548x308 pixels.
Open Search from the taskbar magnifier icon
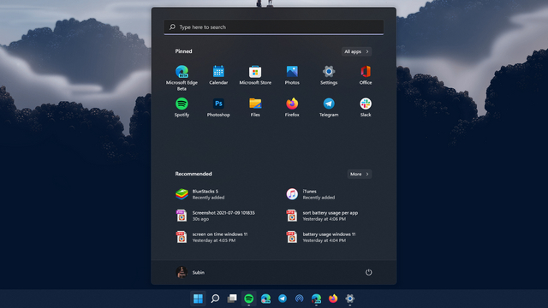pyautogui.click(x=215, y=299)
